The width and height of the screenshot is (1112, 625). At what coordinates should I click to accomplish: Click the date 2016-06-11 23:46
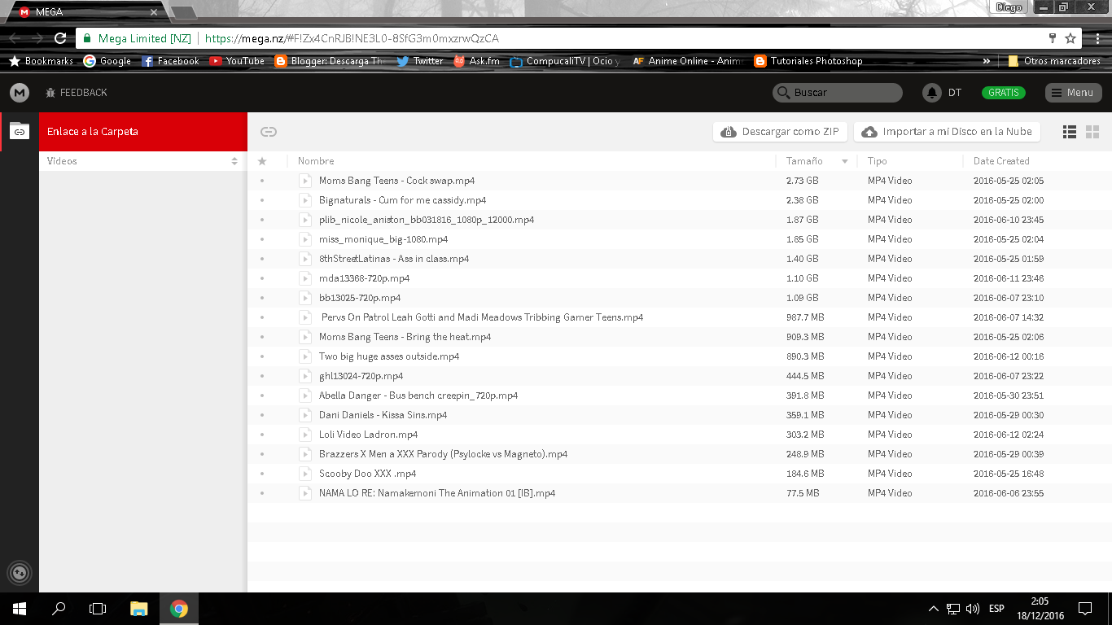pos(1009,278)
